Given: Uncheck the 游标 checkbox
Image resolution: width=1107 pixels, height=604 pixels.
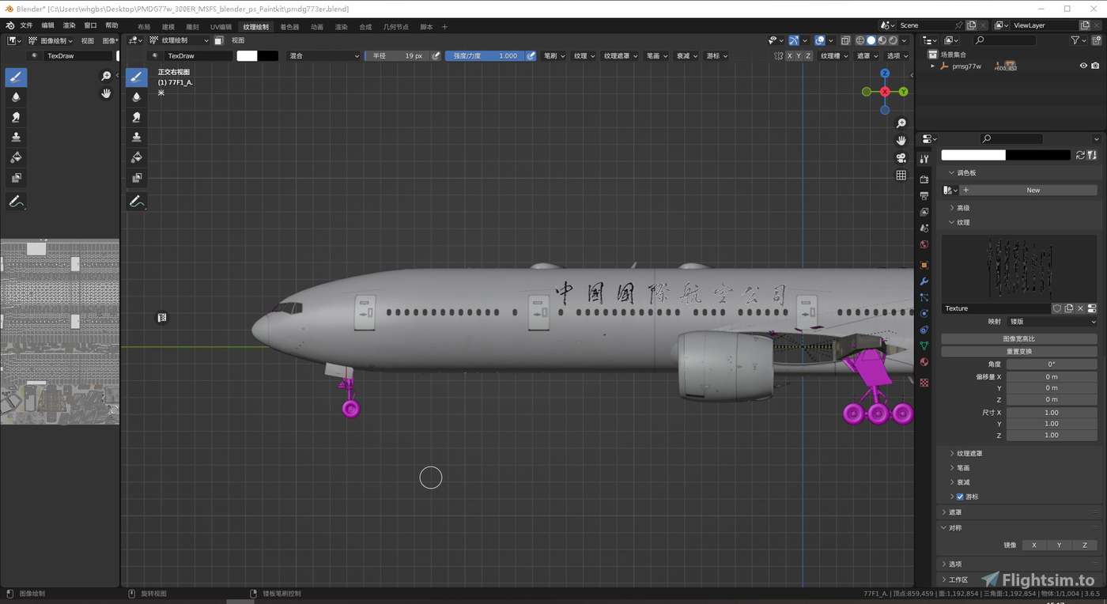Looking at the screenshot, I should pos(959,496).
